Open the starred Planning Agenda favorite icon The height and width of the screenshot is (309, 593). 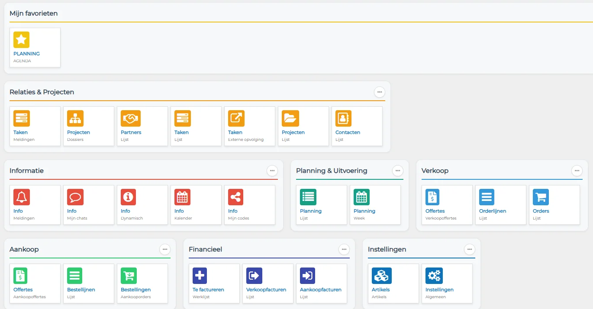pyautogui.click(x=22, y=40)
